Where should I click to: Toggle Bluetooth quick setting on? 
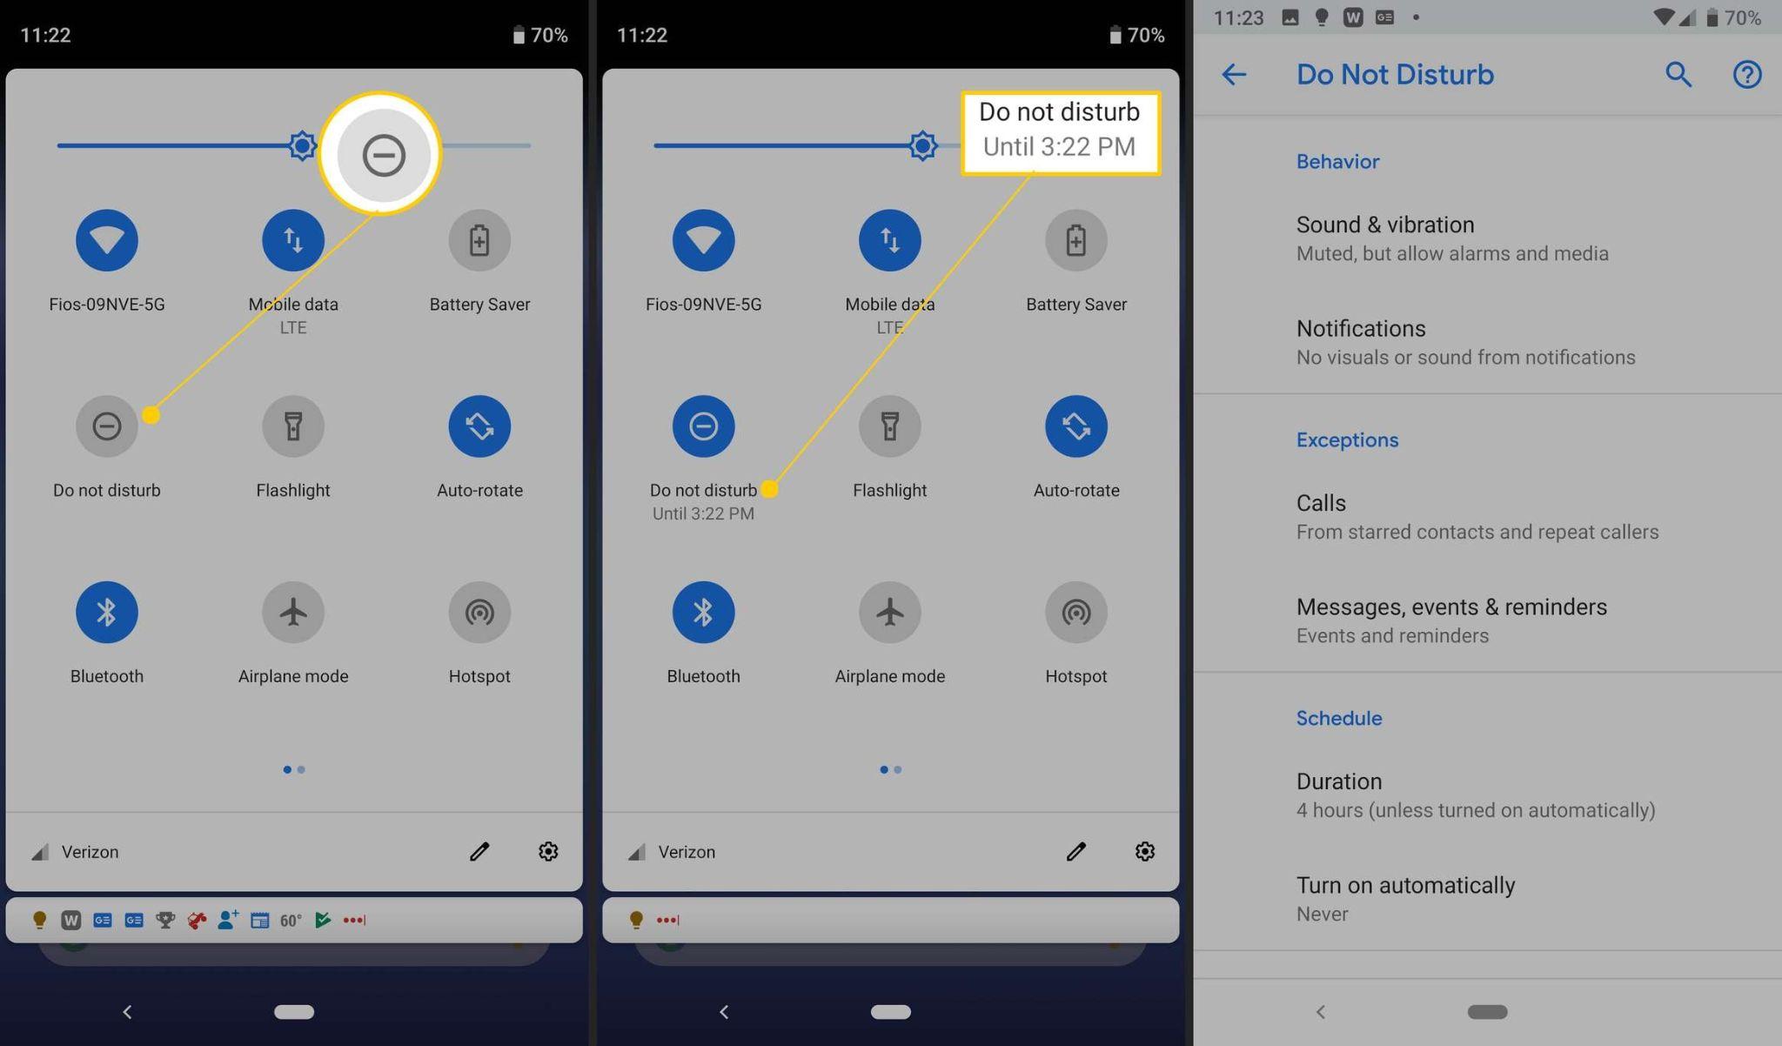[107, 612]
